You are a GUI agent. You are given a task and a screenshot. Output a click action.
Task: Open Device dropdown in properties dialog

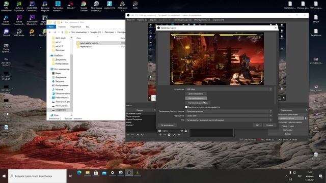click(x=229, y=89)
